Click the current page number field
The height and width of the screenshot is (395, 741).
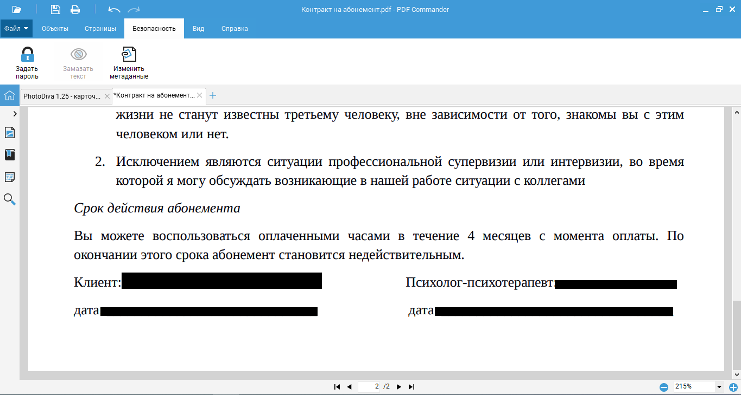point(369,386)
